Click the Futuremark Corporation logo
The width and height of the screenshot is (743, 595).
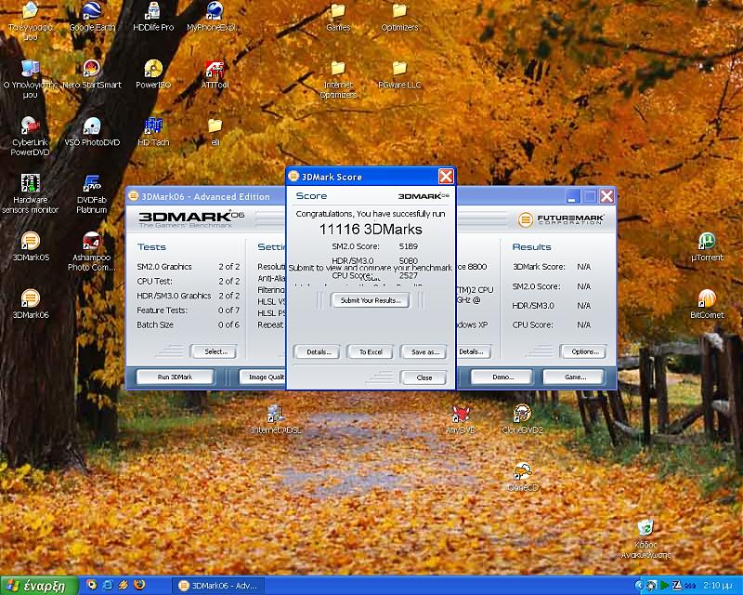pyautogui.click(x=561, y=219)
